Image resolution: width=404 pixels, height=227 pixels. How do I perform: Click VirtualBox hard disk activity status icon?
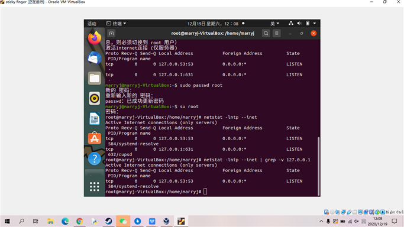click(327, 212)
